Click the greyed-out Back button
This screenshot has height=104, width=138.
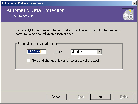(x=80, y=97)
